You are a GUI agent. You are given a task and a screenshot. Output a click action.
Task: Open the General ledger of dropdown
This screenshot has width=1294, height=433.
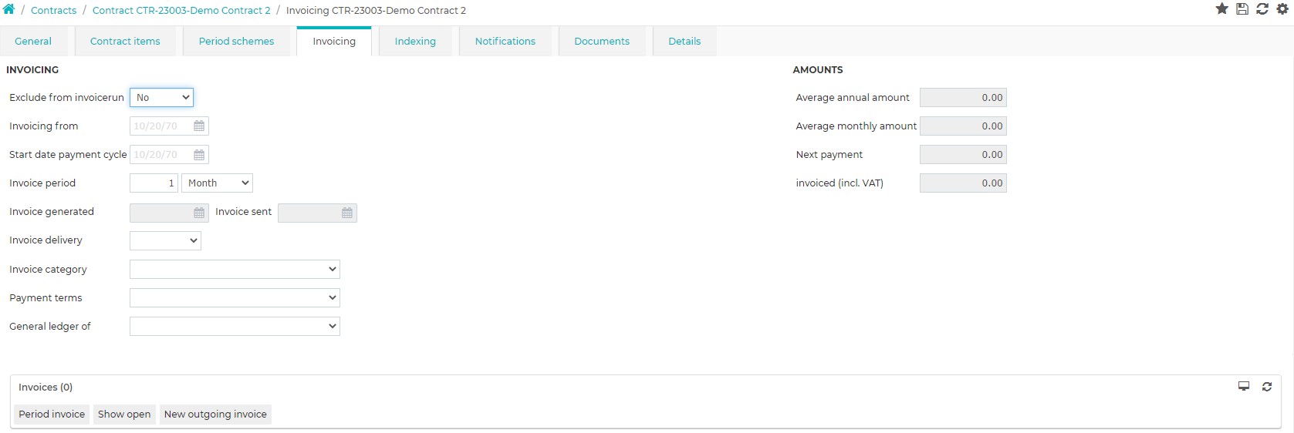235,326
